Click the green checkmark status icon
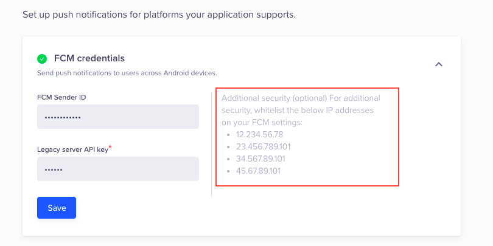The image size is (493, 246). (42, 59)
